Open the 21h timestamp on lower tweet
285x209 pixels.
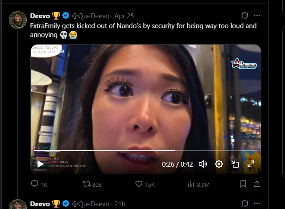click(120, 204)
